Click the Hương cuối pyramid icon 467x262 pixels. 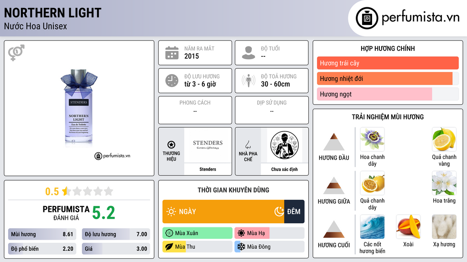pos(334,229)
